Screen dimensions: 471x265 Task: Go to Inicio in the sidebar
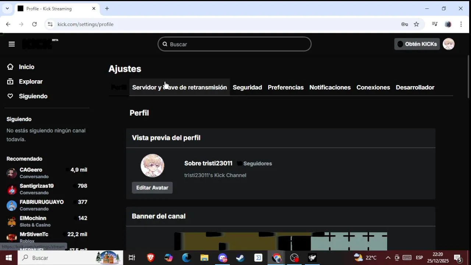click(x=26, y=67)
